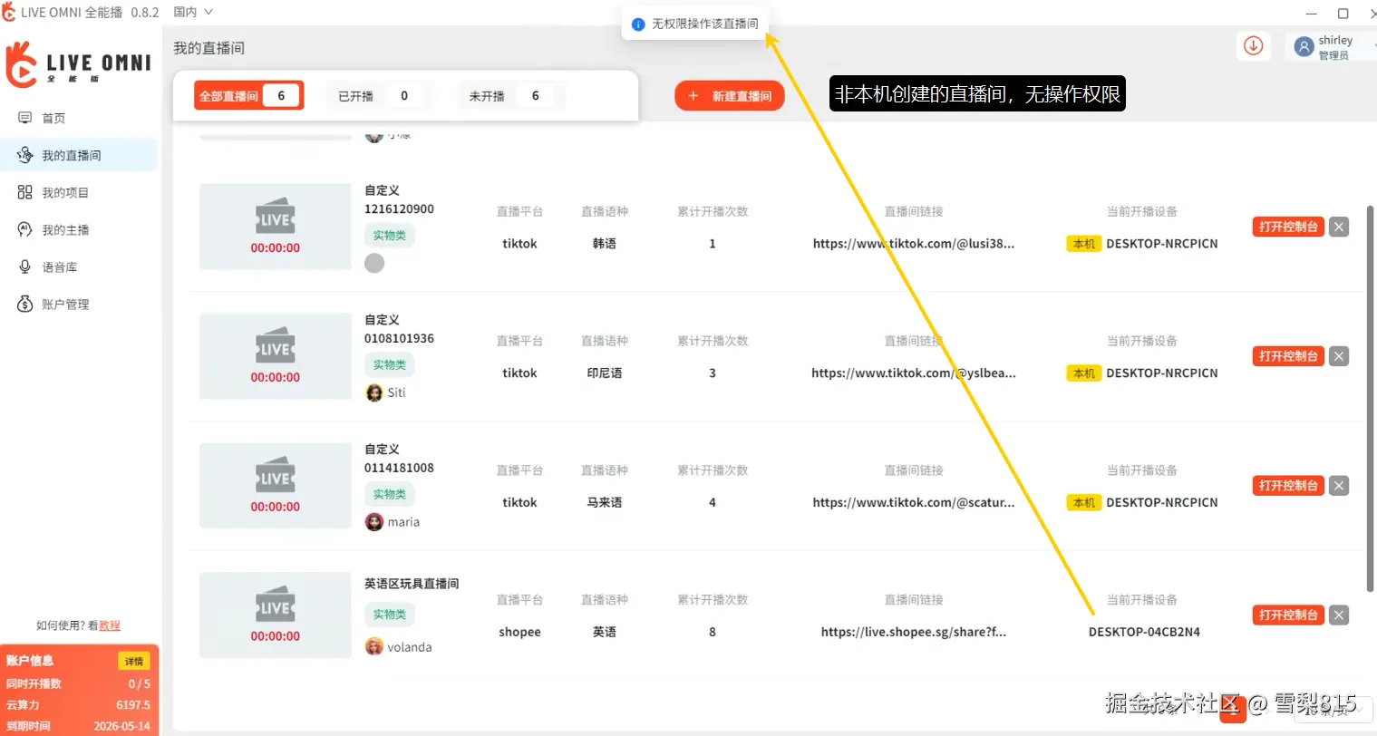The image size is (1377, 736).
Task: Click the projects grid icon beside 我的项目
Action: (x=24, y=192)
